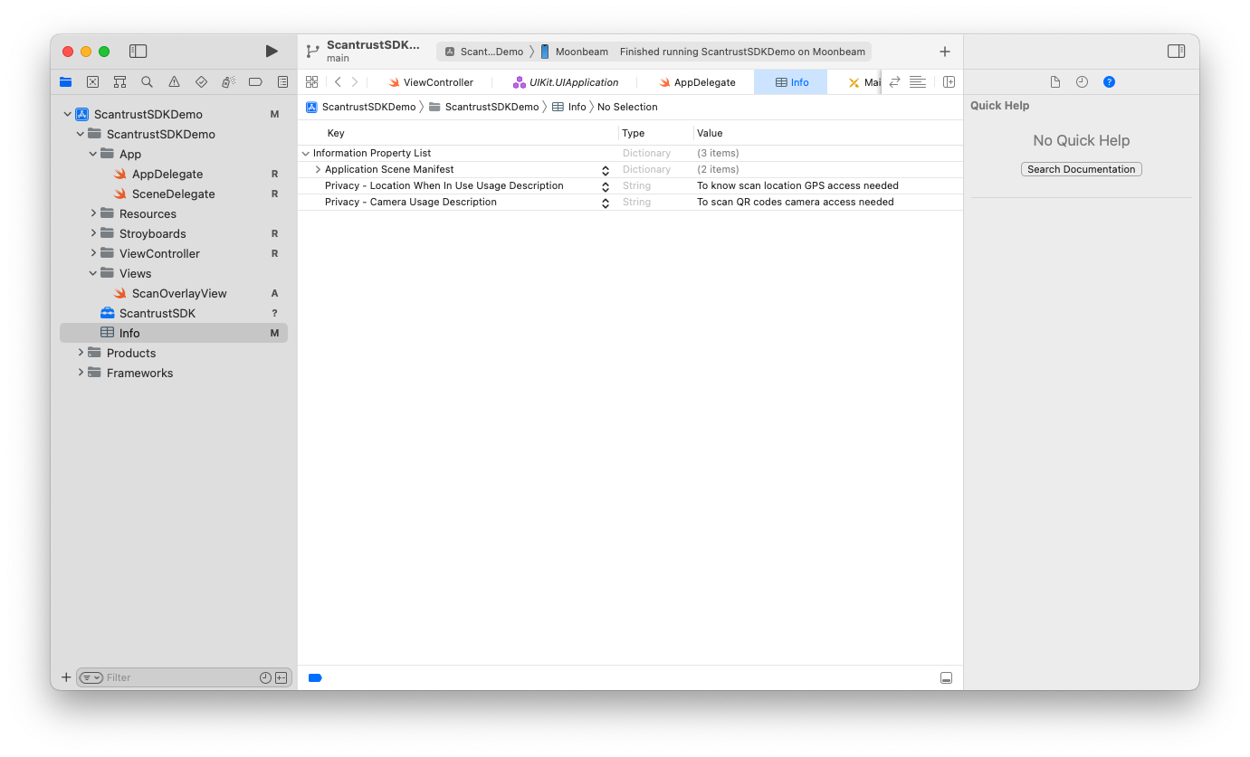
Task: Expand the ViewController folder
Action: [x=92, y=253]
